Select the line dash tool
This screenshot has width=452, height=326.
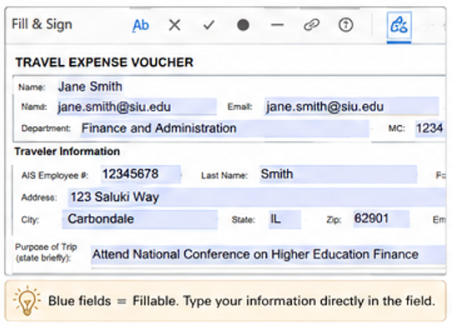coord(278,25)
